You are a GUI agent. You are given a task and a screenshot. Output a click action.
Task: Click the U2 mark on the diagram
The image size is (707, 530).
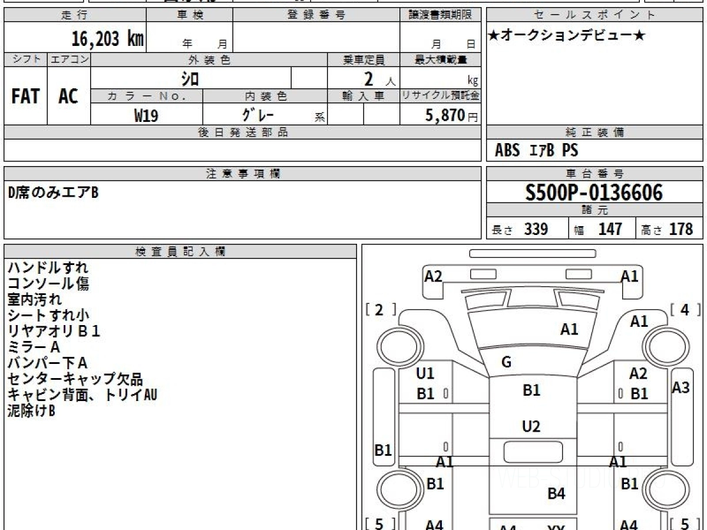pyautogui.click(x=531, y=426)
